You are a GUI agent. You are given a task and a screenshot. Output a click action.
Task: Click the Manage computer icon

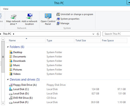click(x=58, y=23)
